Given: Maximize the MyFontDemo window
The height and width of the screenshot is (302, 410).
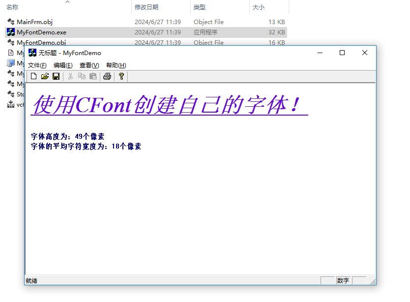Looking at the screenshot, I should click(x=342, y=53).
